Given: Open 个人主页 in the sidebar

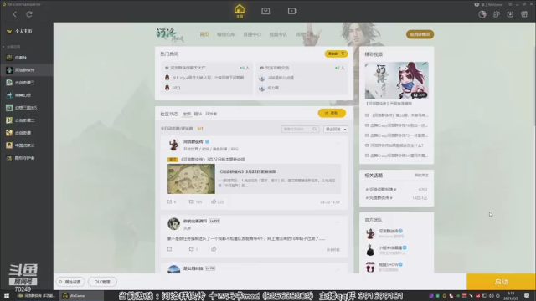Looking at the screenshot, I should (23, 32).
